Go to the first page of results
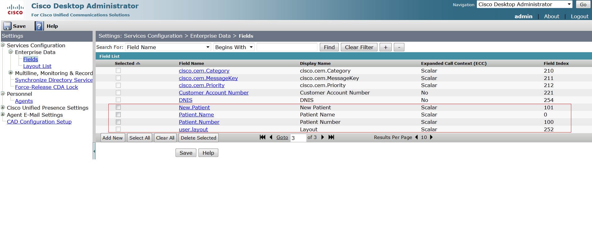Screen dimensions: 592x235 [x=263, y=137]
